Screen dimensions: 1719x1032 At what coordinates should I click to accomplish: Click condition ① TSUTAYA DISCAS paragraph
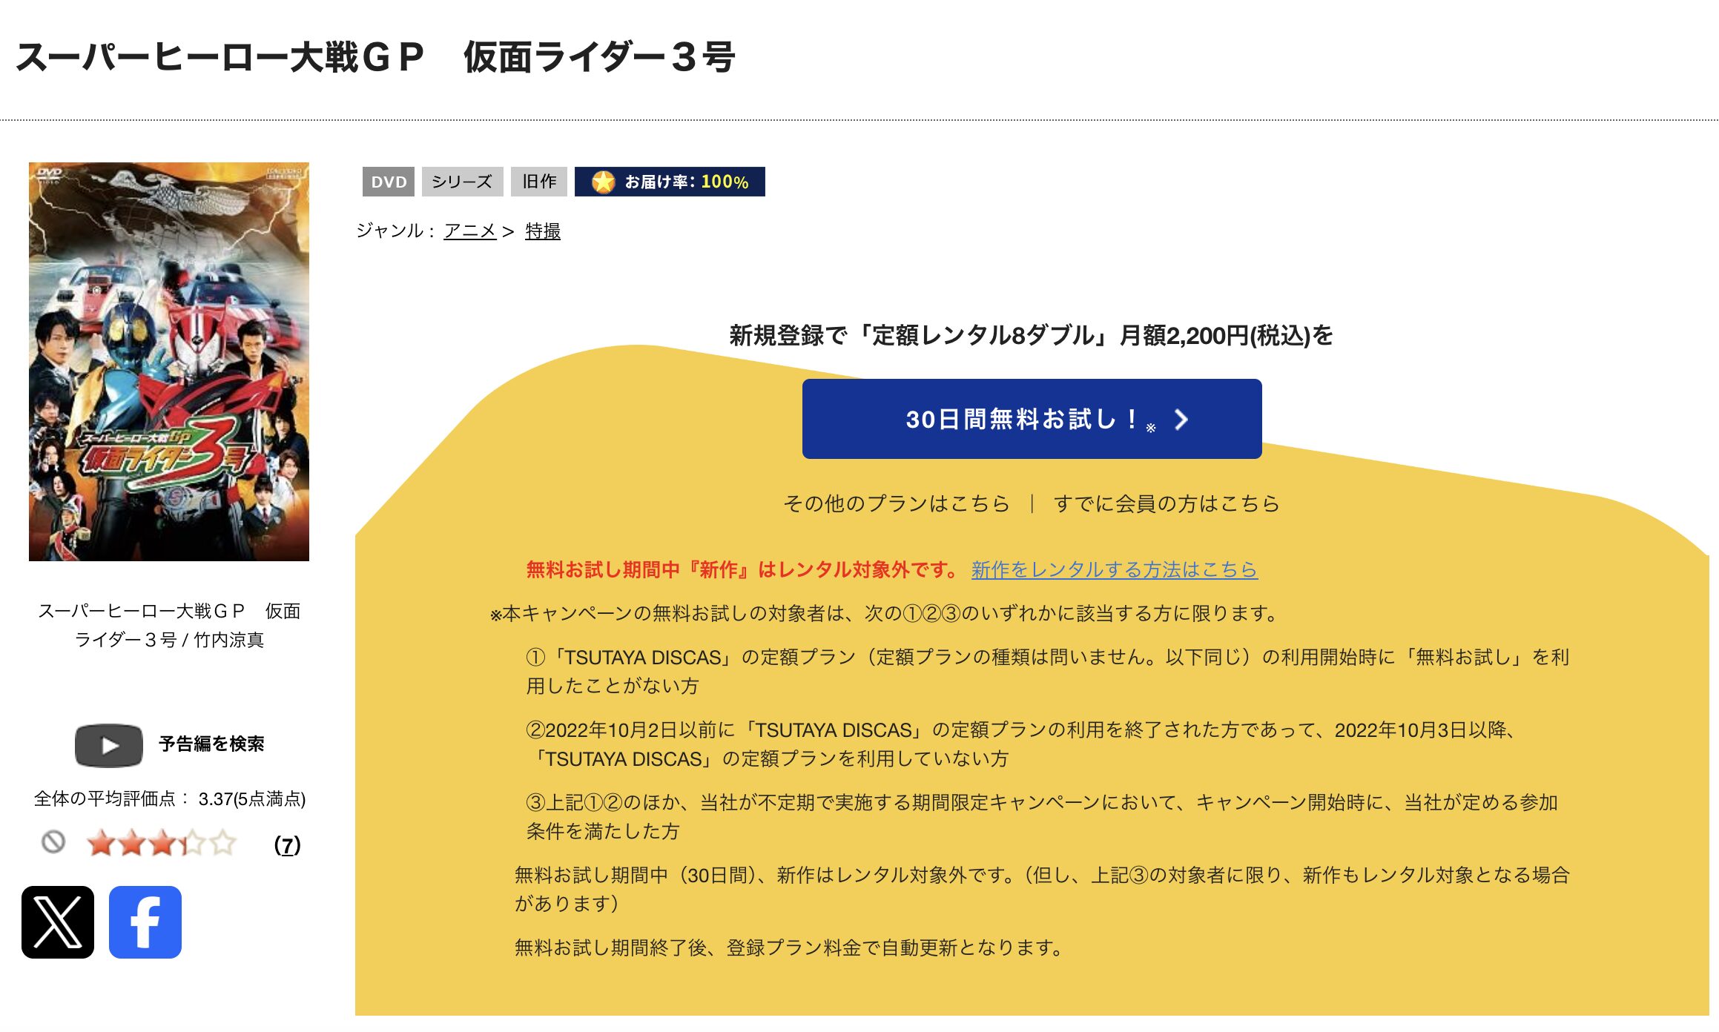click(x=1047, y=671)
